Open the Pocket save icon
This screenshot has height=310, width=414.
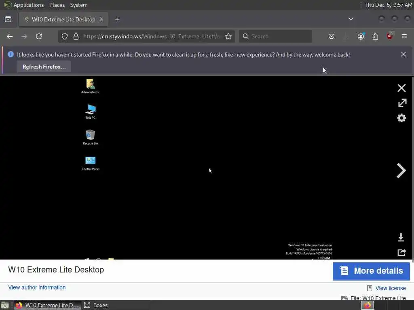pyautogui.click(x=332, y=36)
